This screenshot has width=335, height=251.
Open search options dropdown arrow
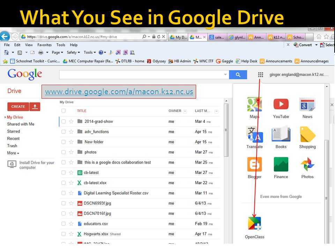pos(225,75)
